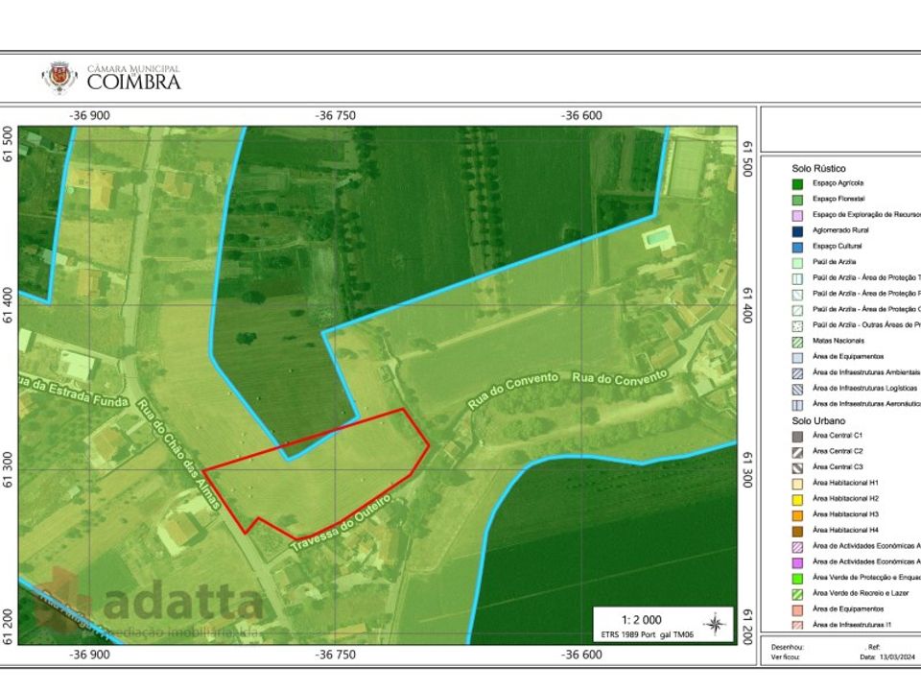Click the swimming pool on the aerial map

point(658,237)
